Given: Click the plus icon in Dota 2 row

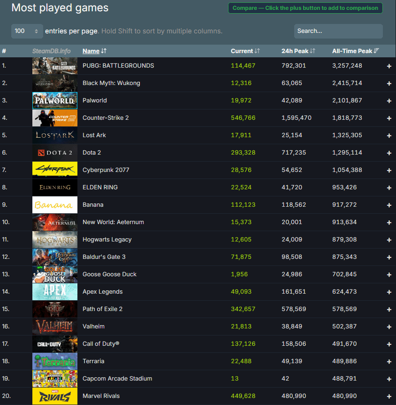Looking at the screenshot, I should pos(389,153).
